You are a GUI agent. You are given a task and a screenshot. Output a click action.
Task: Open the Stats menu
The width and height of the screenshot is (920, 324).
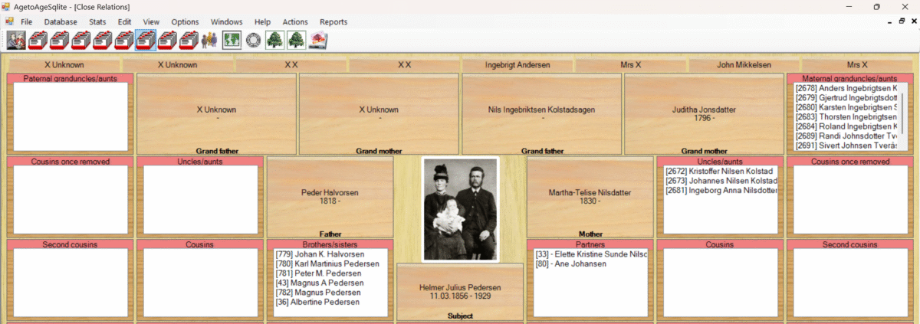97,22
